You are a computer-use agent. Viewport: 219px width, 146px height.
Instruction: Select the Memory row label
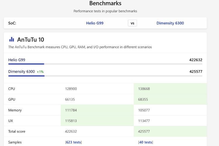tap(15, 110)
